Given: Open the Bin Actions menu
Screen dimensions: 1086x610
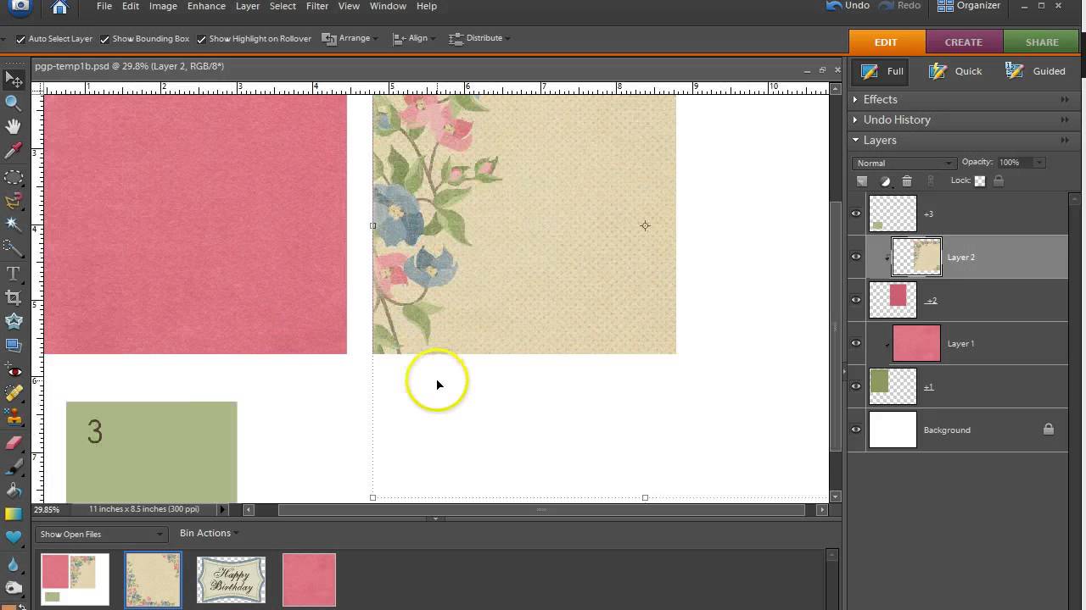Looking at the screenshot, I should click(x=209, y=533).
